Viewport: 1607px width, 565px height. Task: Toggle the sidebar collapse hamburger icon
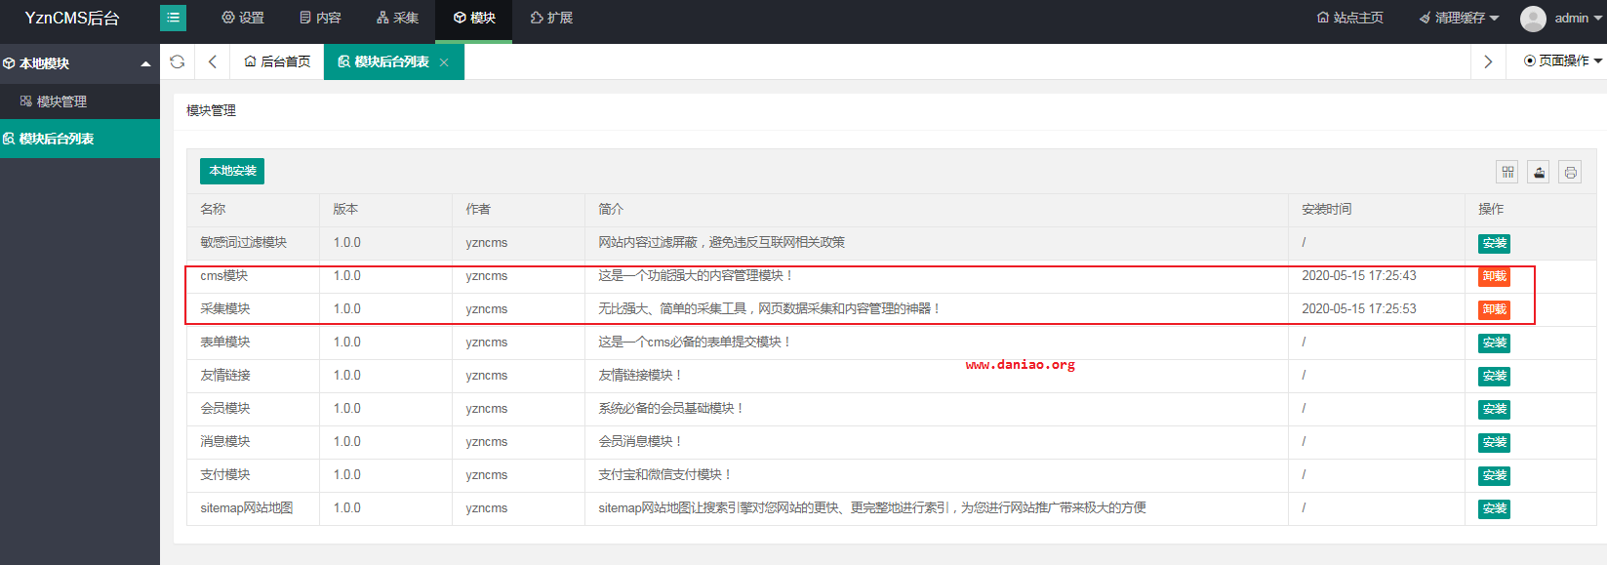[x=173, y=18]
